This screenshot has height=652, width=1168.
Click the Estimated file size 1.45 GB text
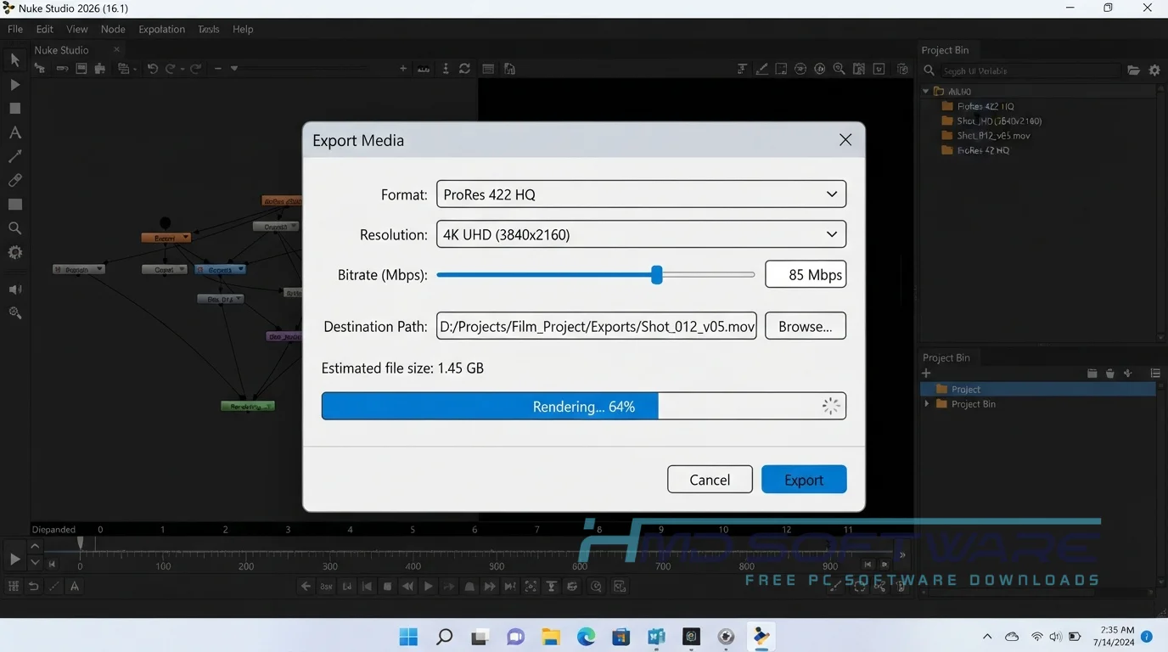tap(402, 368)
